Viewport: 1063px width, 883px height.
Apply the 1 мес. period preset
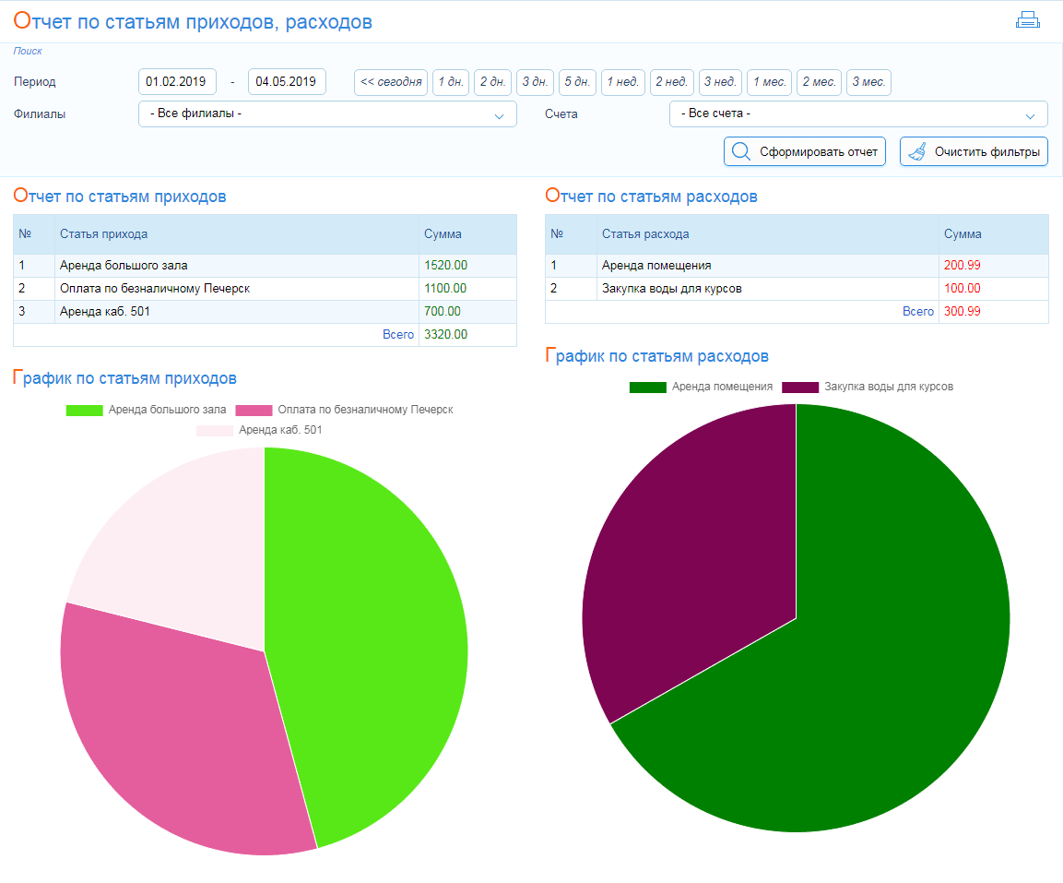click(x=769, y=82)
